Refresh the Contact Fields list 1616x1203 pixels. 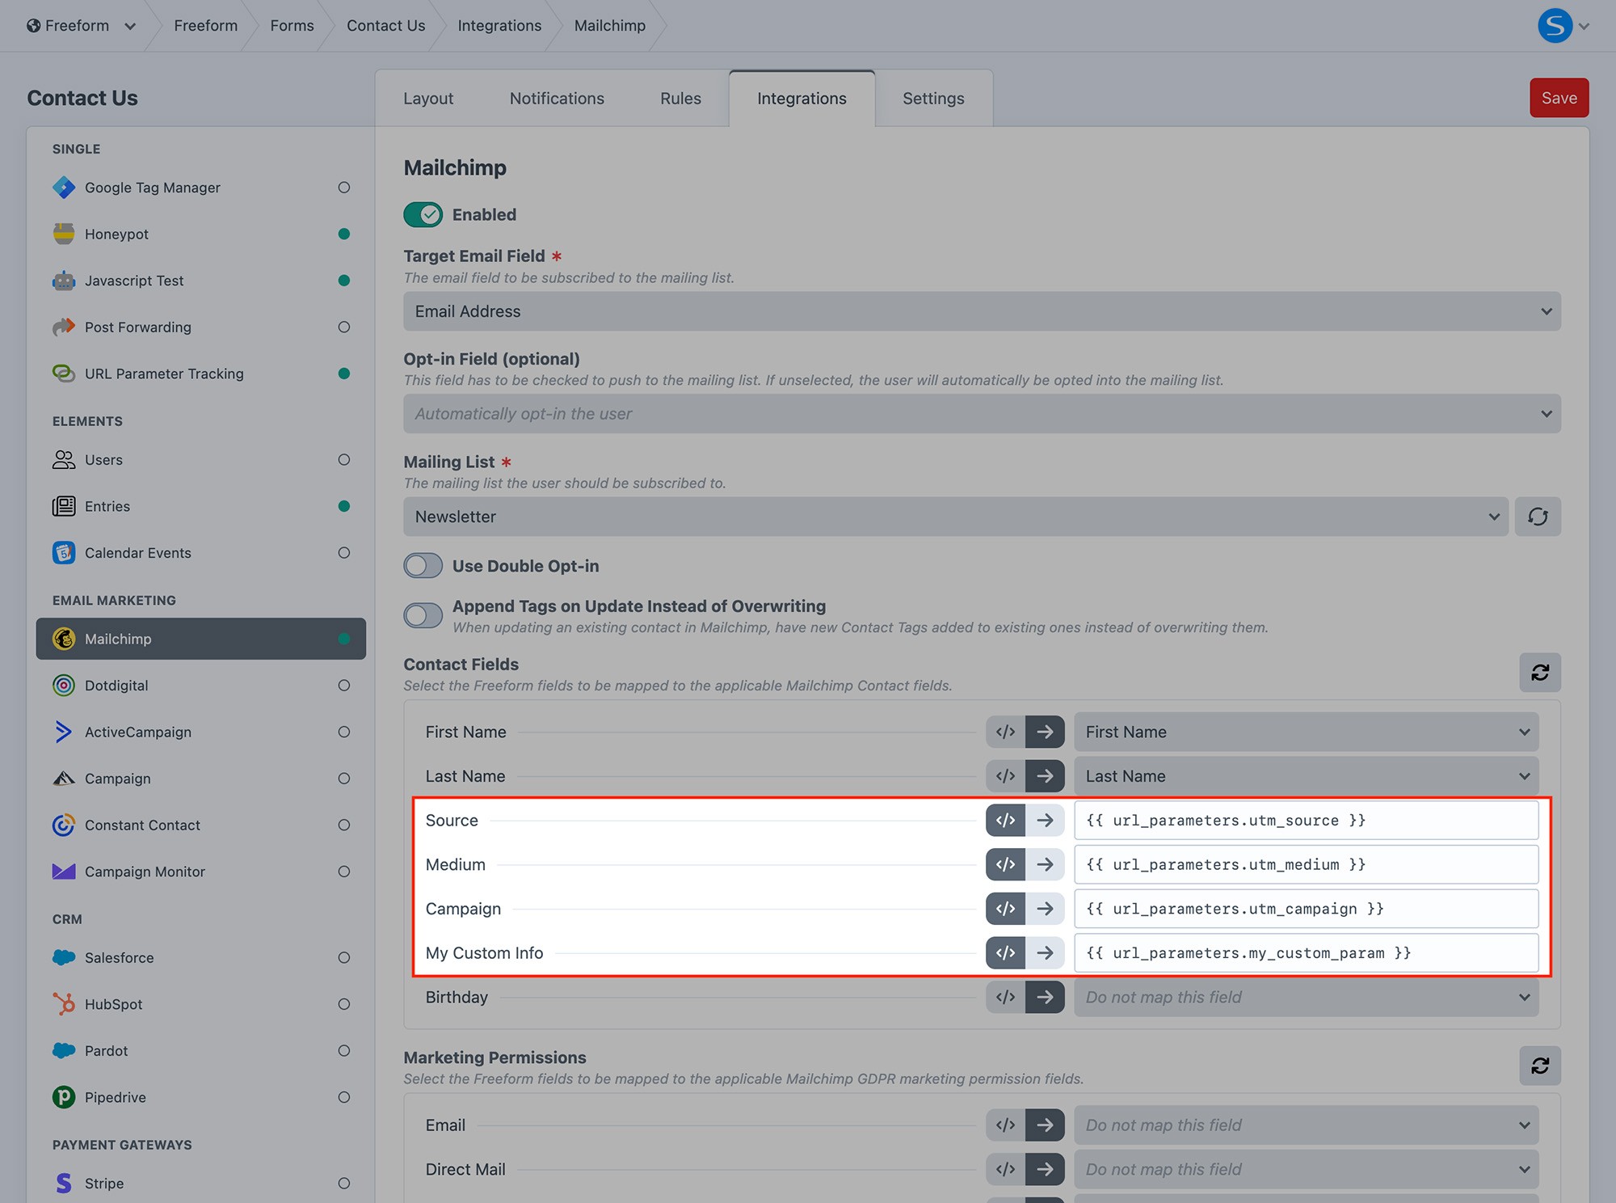[1540, 673]
